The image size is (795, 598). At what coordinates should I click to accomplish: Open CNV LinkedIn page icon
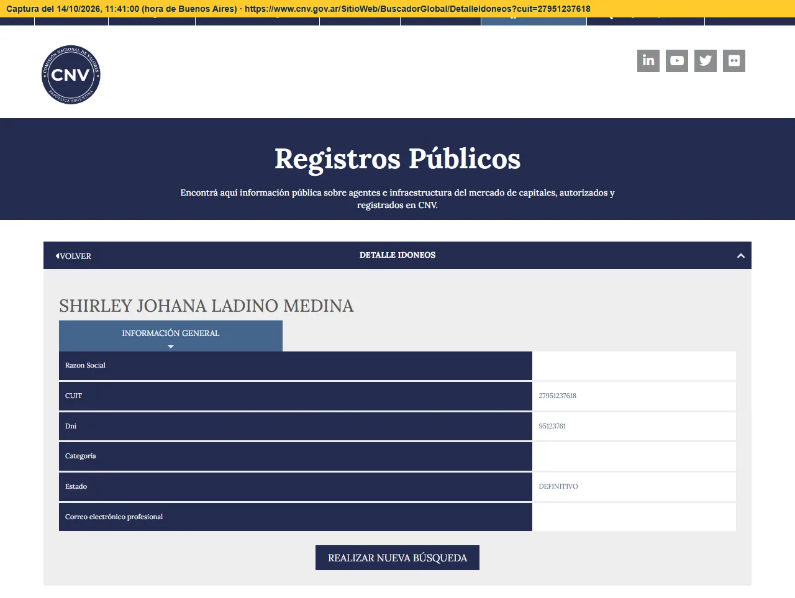coord(648,61)
